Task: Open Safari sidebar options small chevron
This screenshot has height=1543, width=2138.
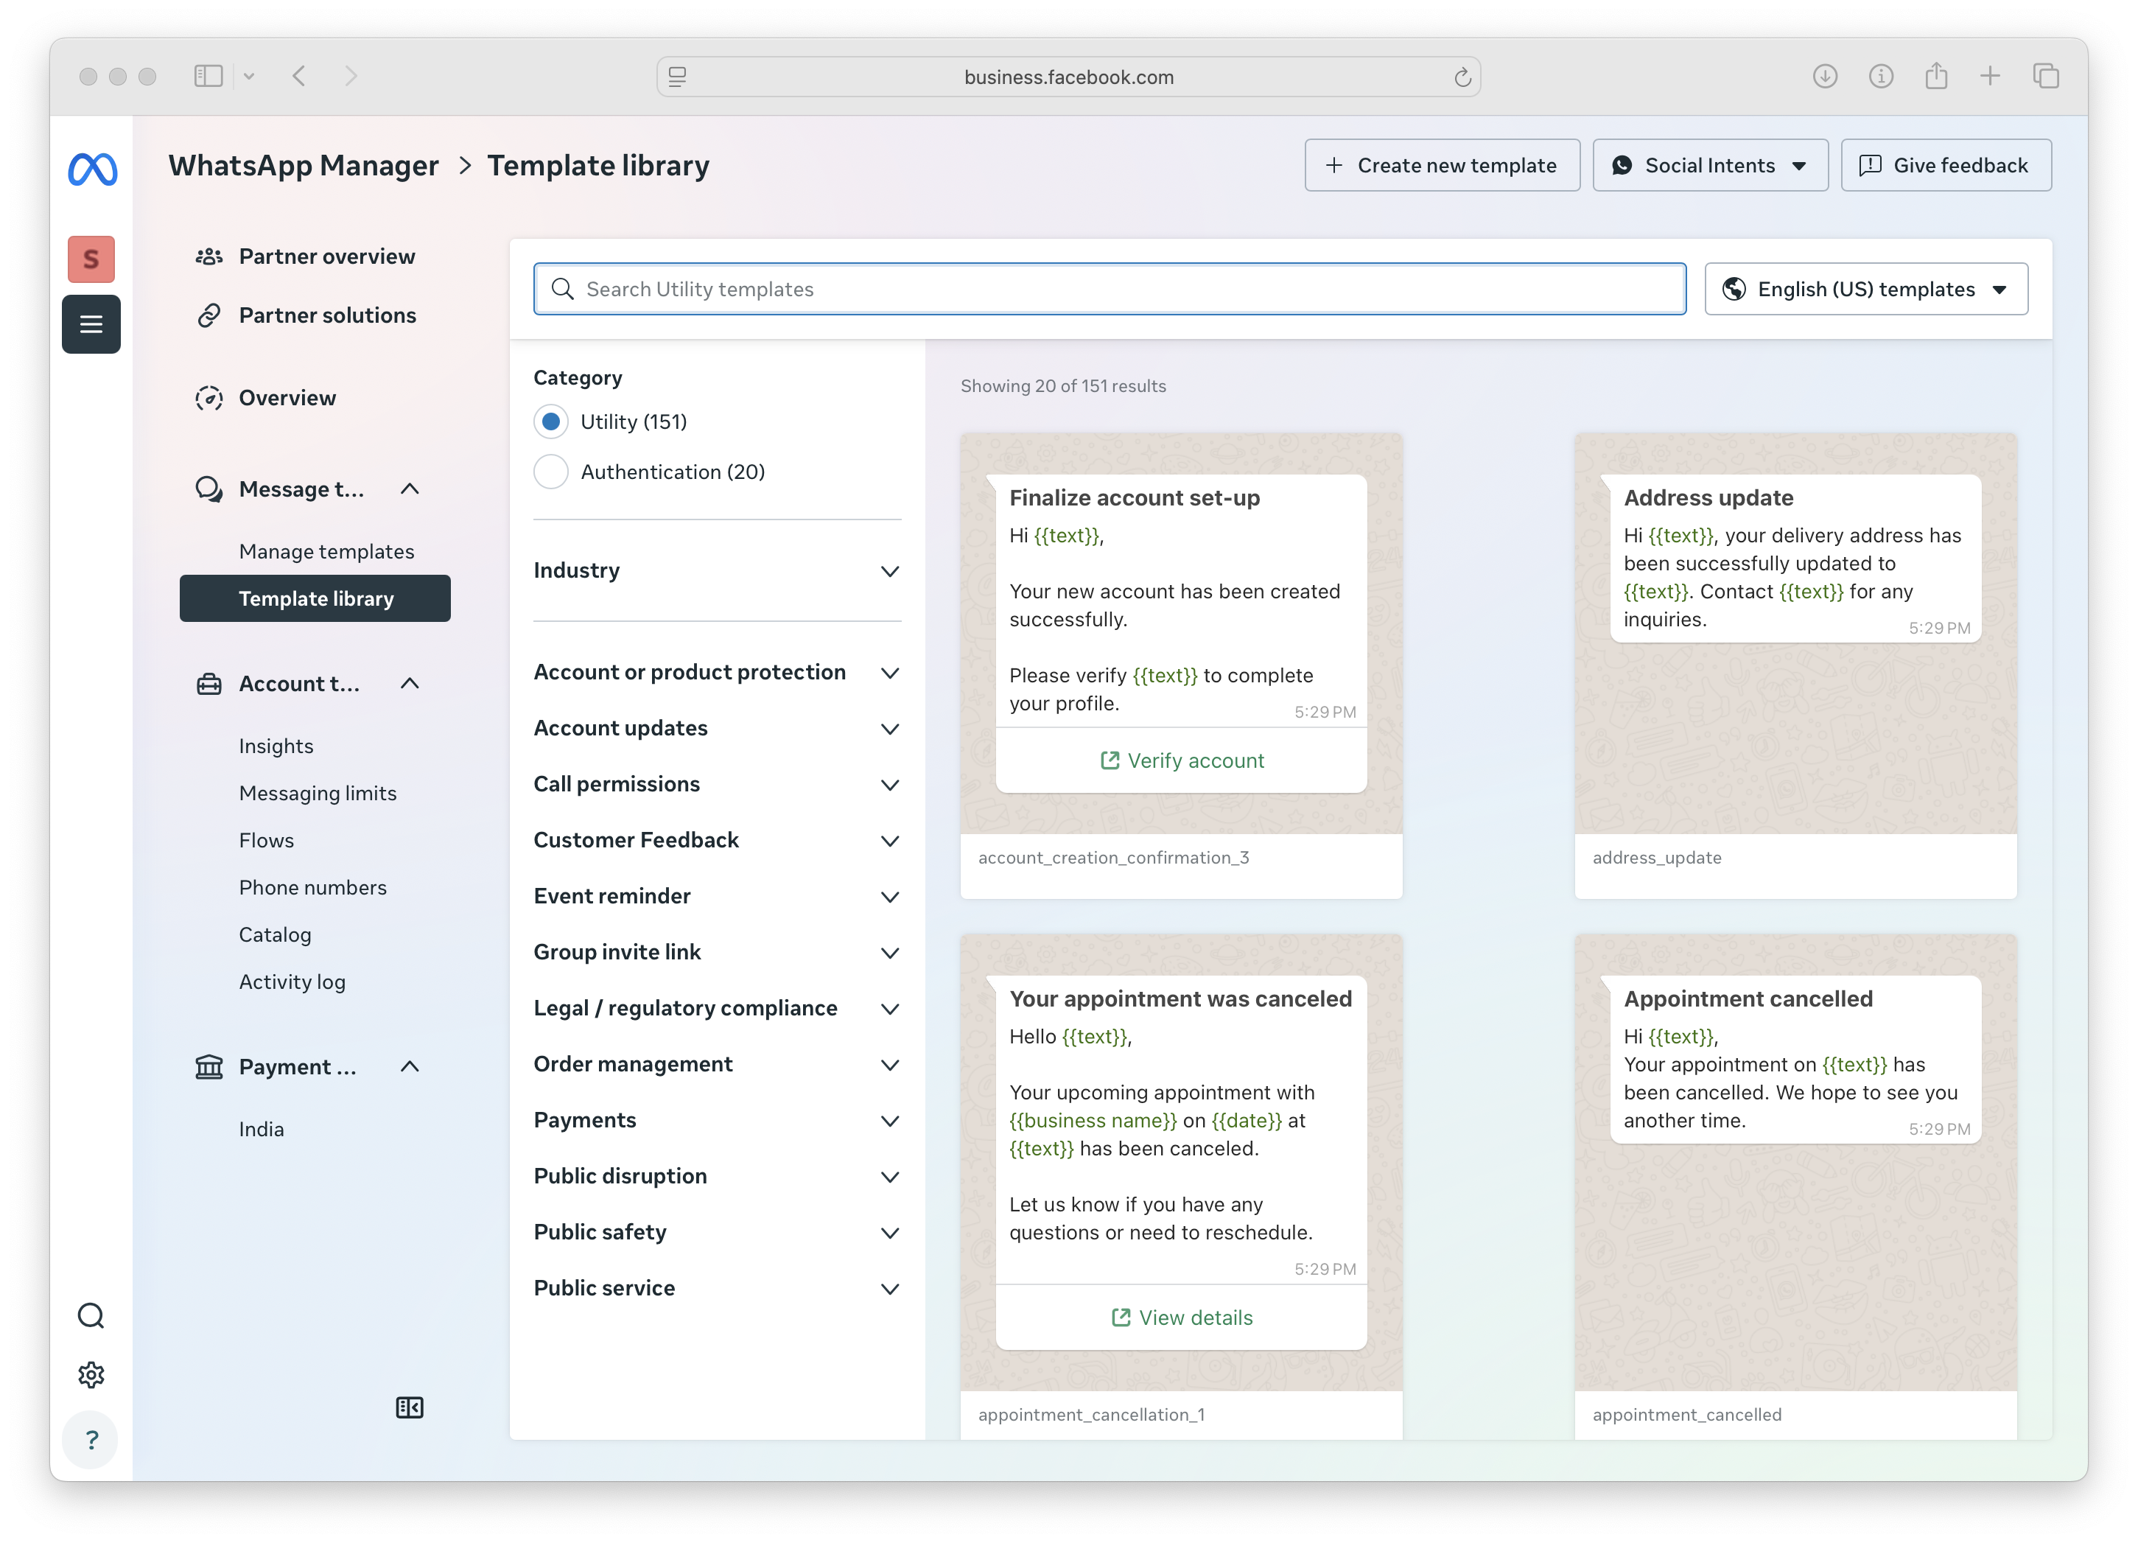Action: [249, 77]
